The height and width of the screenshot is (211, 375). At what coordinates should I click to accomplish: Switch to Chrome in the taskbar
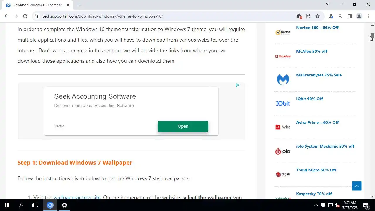50,205
